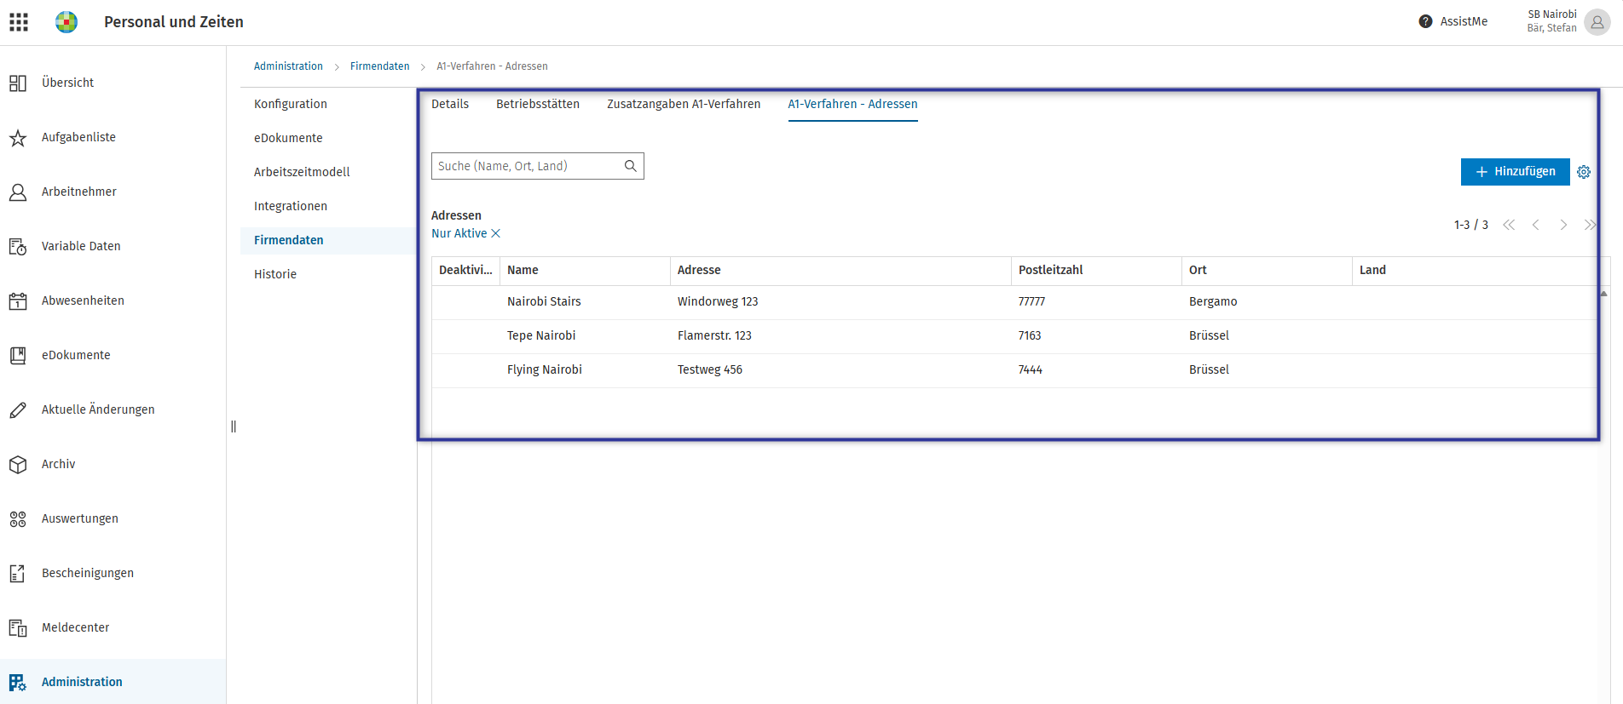1623x704 pixels.
Task: Click the Aktuelle Änderungen pencil icon
Action: (x=18, y=410)
